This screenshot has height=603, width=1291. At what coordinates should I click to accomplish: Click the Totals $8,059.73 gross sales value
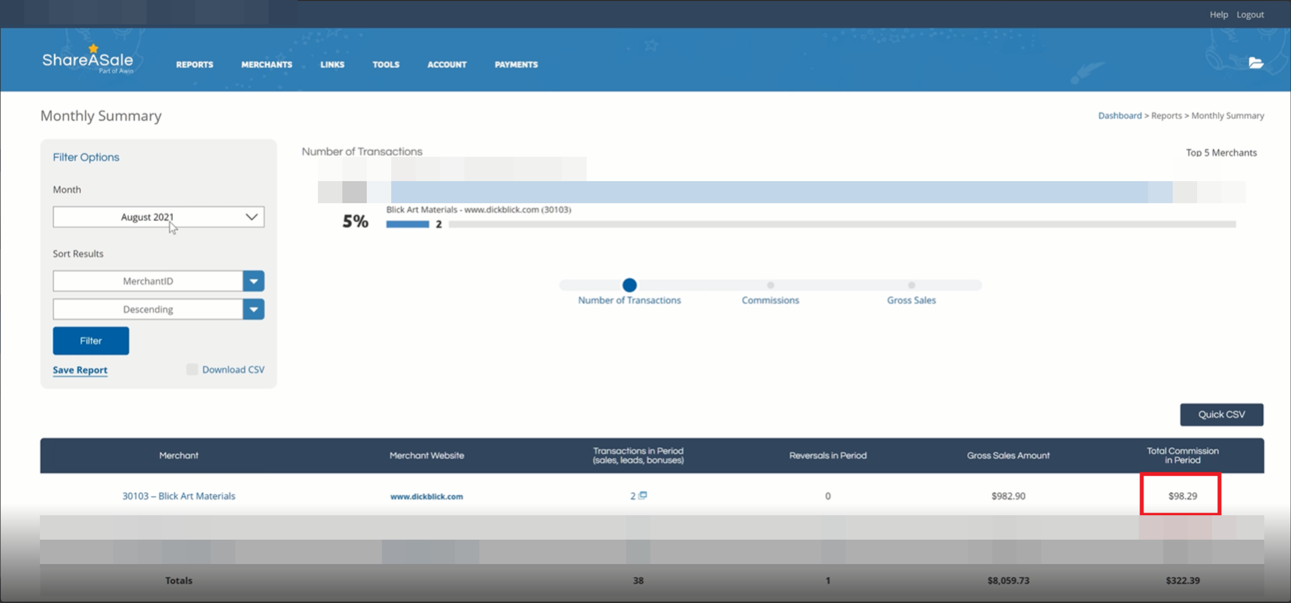coord(1008,580)
